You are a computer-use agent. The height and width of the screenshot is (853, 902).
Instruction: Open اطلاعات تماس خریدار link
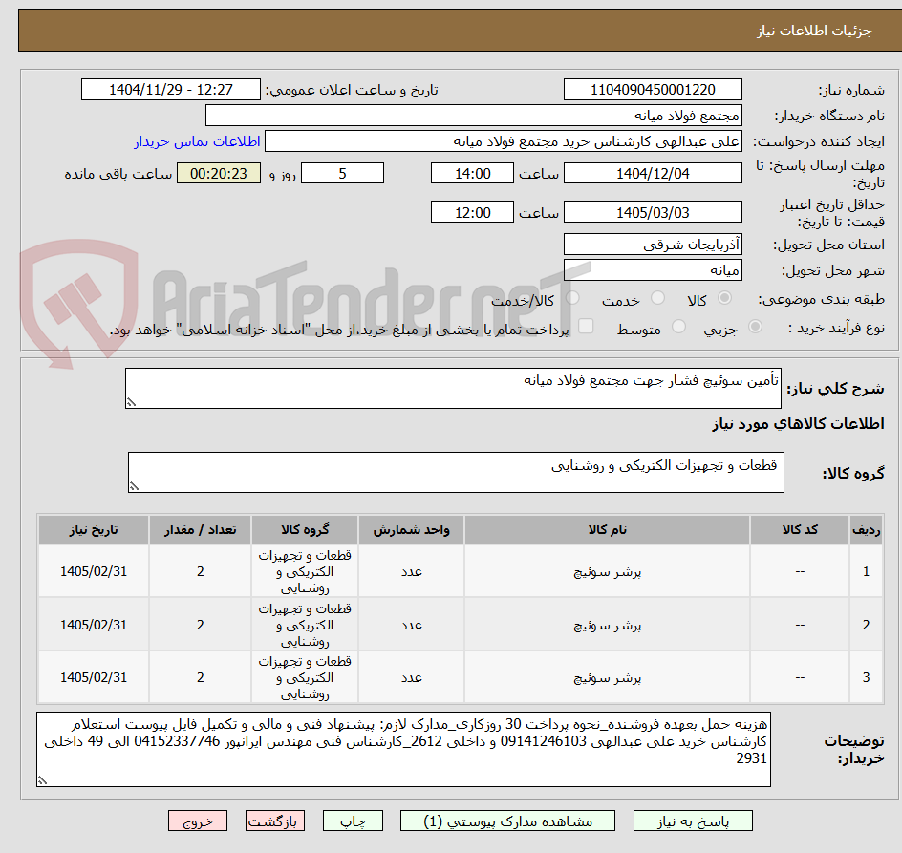tap(197, 141)
